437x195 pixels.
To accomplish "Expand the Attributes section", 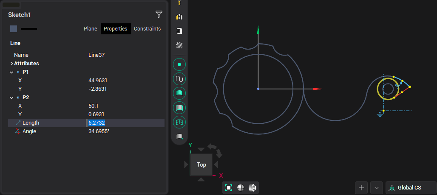I will point(11,64).
